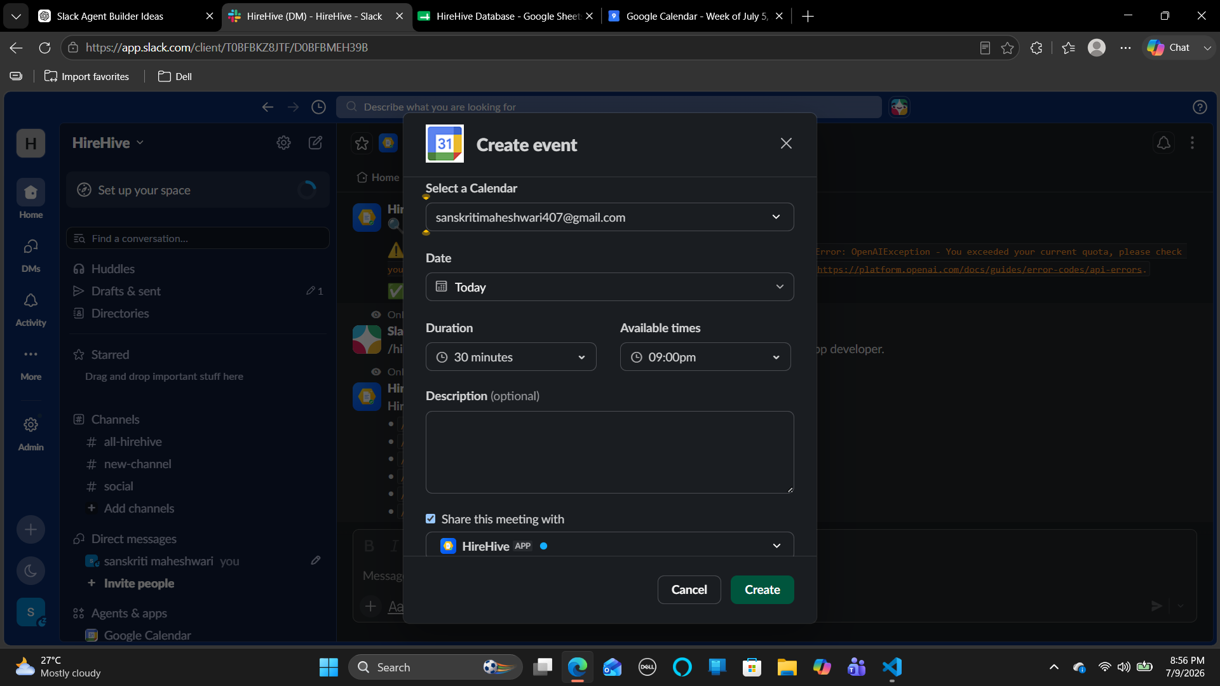Screen dimensions: 1220x686
Task: Open Slack history clock icon
Action: [x=318, y=107]
